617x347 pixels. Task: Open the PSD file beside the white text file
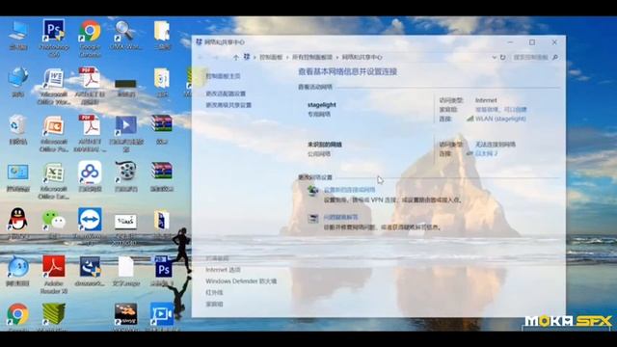tap(163, 267)
